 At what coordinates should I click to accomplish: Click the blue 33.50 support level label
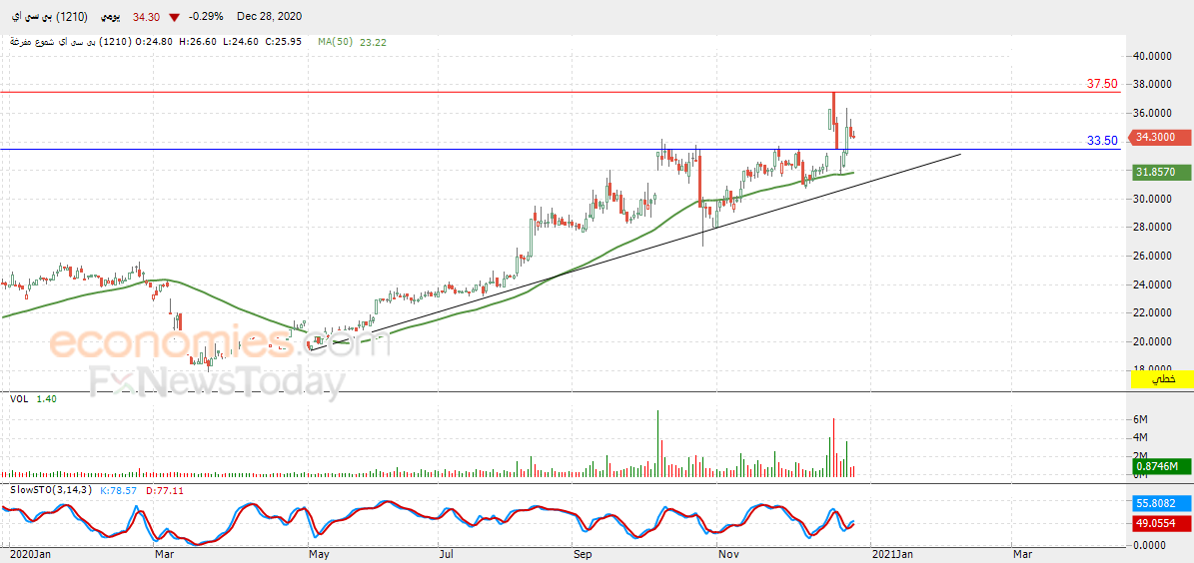point(1102,141)
